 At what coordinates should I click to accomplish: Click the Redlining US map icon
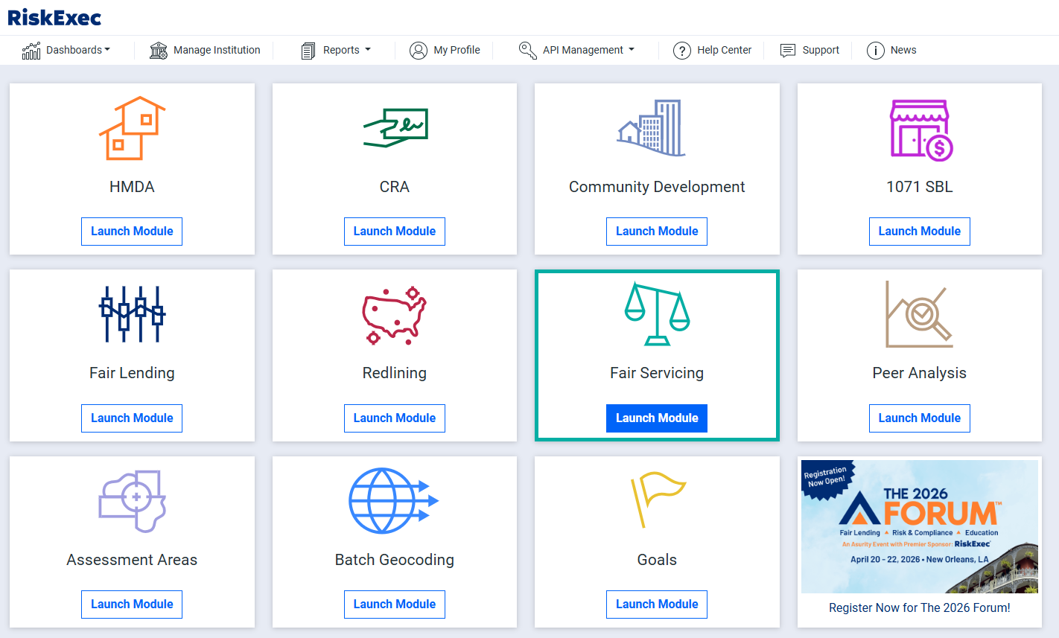pos(394,316)
